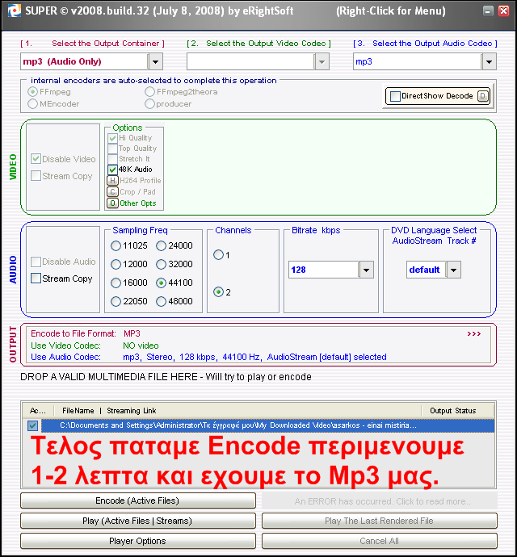
Task: Select the MEncoder radio button
Action: pyautogui.click(x=32, y=103)
